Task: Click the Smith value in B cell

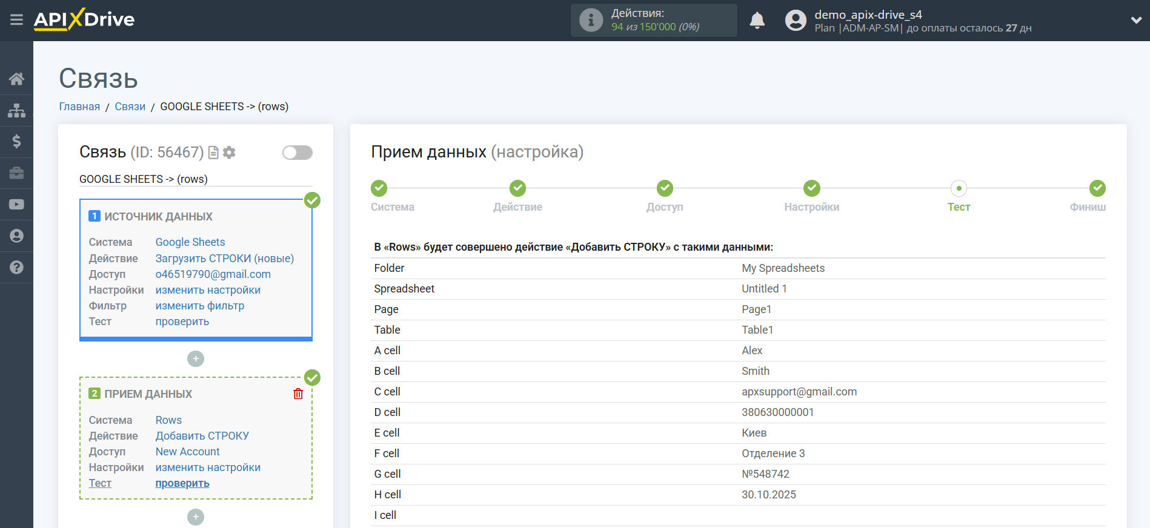Action: pos(756,371)
